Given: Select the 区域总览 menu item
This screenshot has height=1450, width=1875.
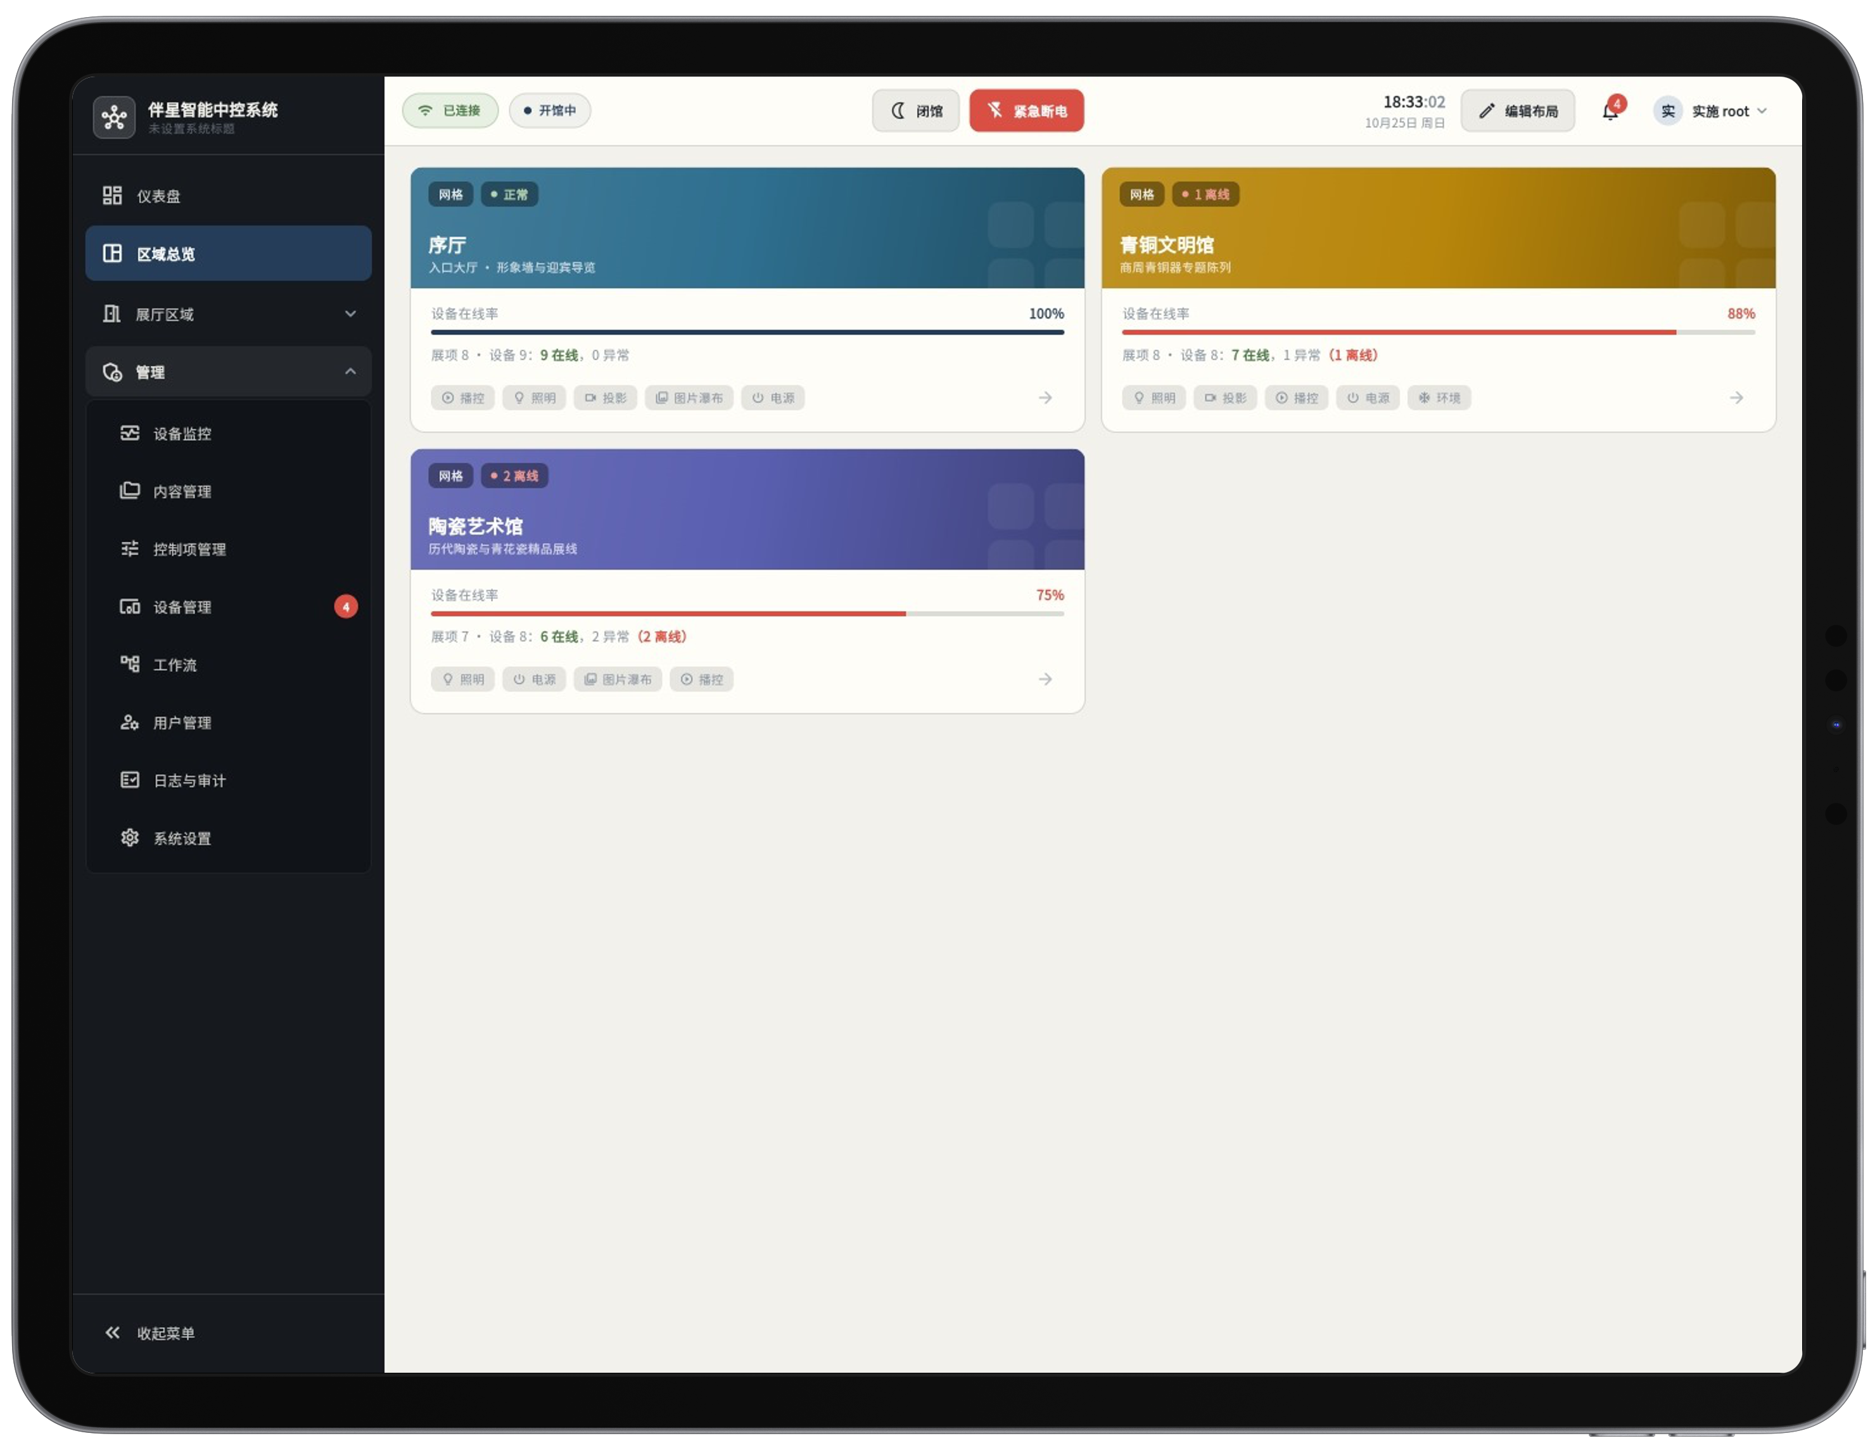Looking at the screenshot, I should [x=229, y=253].
